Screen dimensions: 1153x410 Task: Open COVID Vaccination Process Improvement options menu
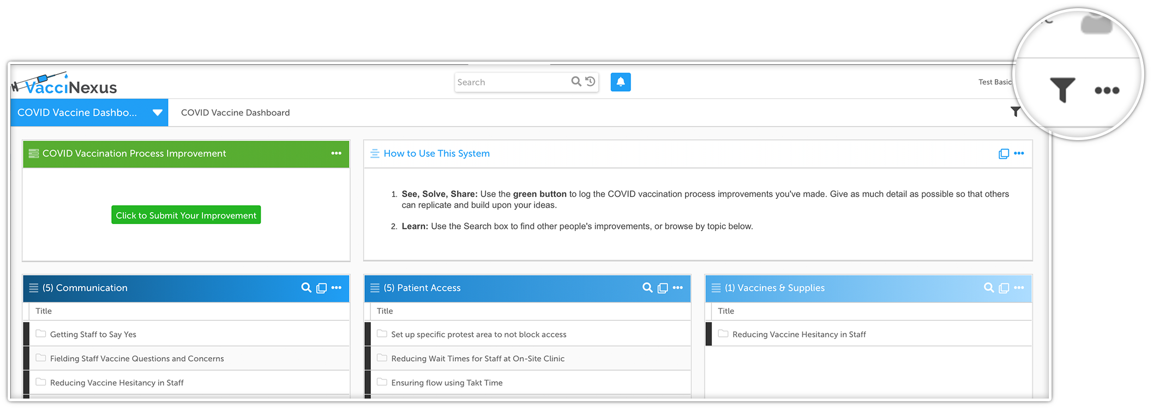[336, 154]
